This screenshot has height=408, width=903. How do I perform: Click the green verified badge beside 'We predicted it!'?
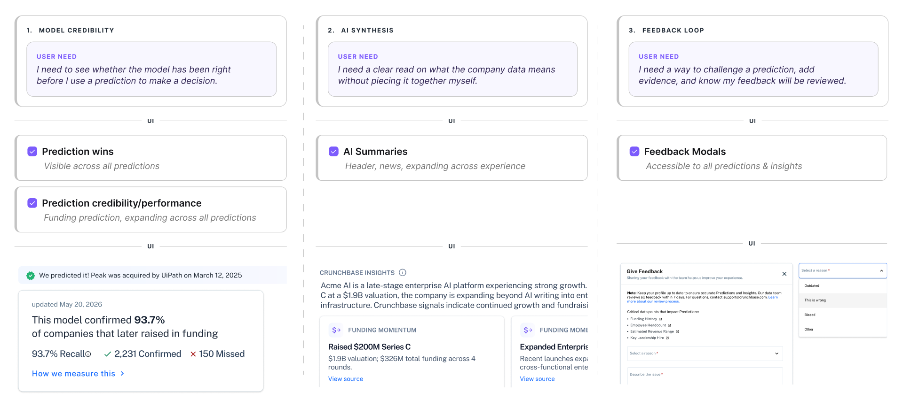pos(31,276)
